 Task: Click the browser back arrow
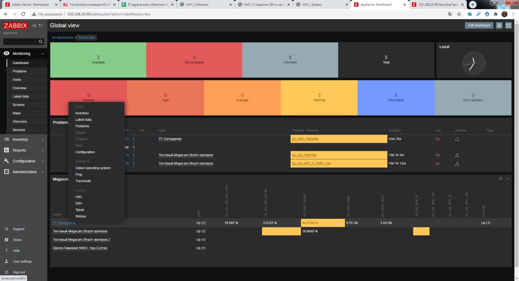[x=6, y=14]
